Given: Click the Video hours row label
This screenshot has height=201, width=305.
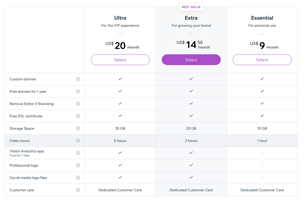Looking at the screenshot, I should (20, 141).
